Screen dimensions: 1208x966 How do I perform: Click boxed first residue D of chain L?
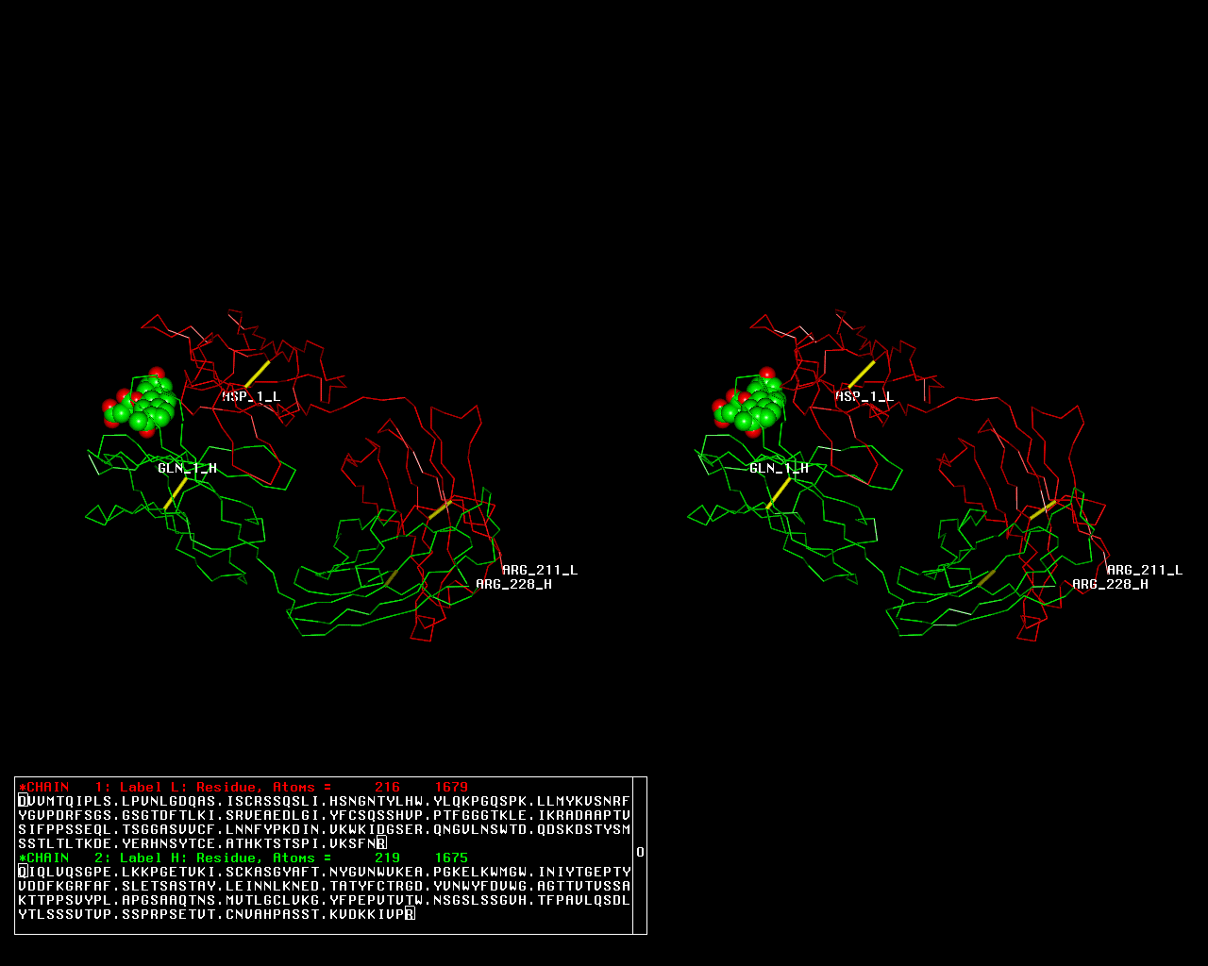click(x=23, y=801)
